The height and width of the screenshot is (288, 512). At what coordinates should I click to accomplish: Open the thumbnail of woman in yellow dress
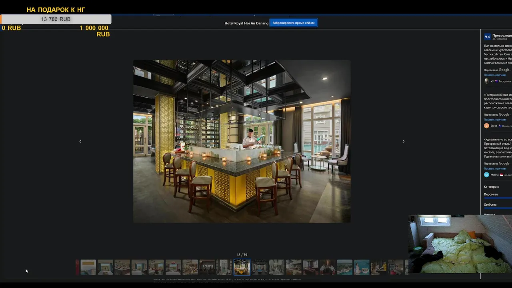click(x=378, y=267)
